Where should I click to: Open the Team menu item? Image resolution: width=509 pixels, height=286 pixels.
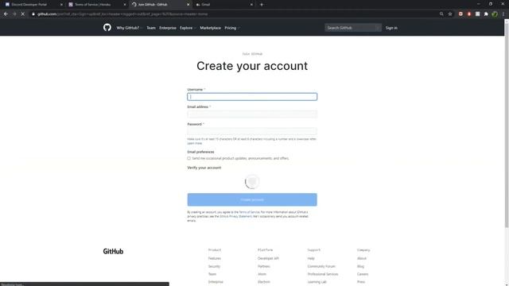151,28
